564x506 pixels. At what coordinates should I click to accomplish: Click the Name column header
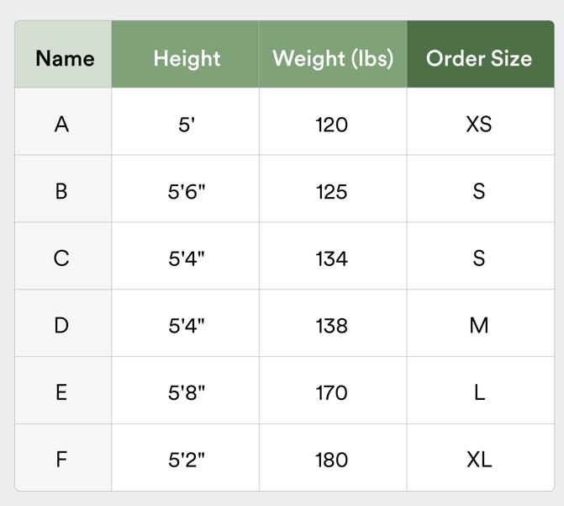(64, 58)
